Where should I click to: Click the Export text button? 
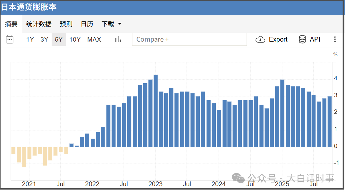pos(278,39)
